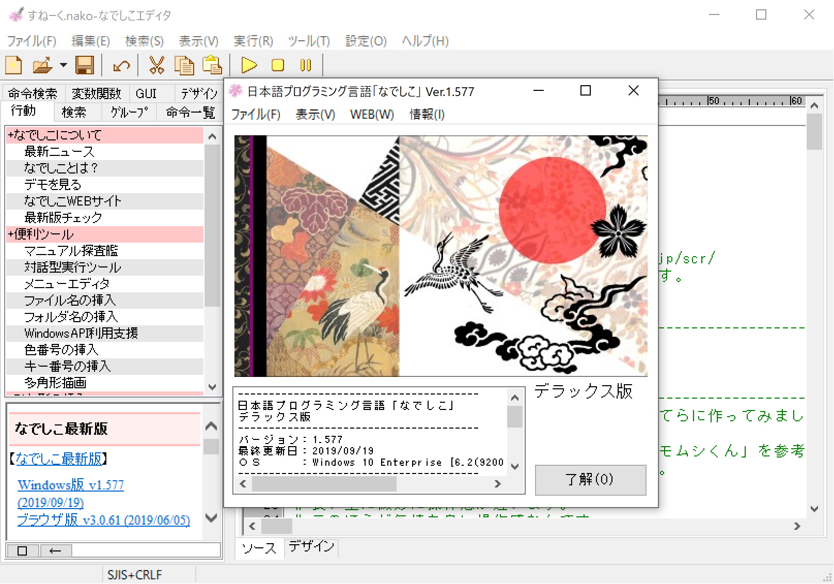The width and height of the screenshot is (834, 584).
Task: Select the 命令一覧 tab
Action: point(190,112)
